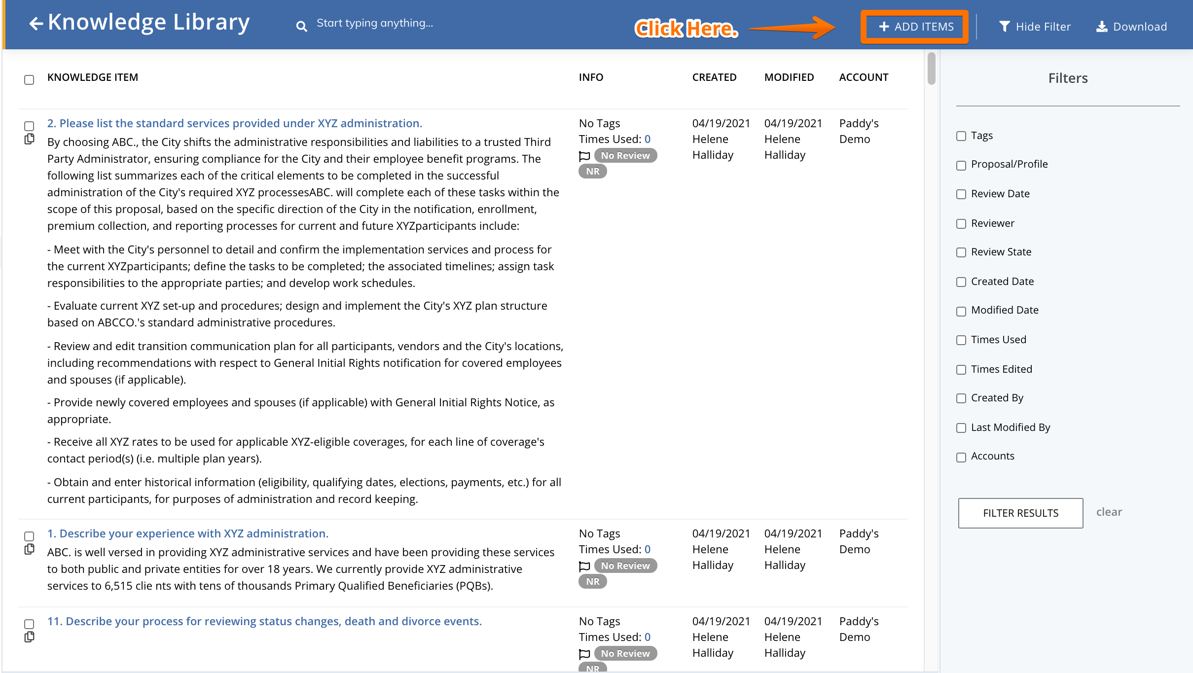
Task: Click the review flag icon for item 11
Action: [x=584, y=654]
